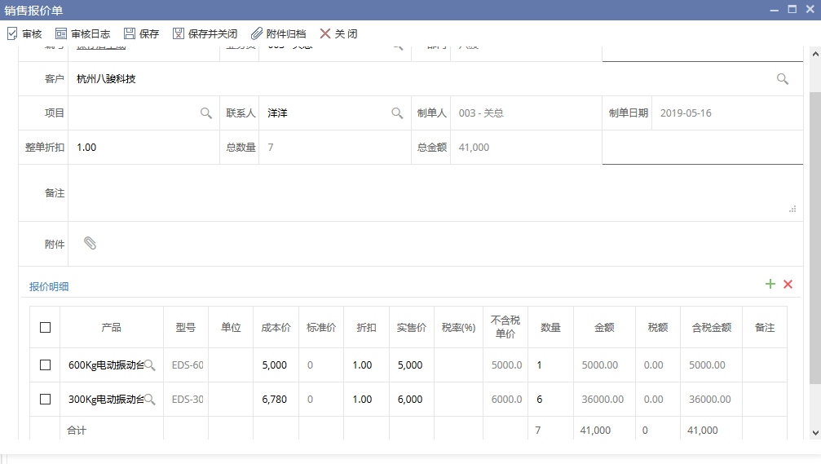This screenshot has width=821, height=464.
Task: Click 保存并关闭 save and close
Action: point(205,34)
